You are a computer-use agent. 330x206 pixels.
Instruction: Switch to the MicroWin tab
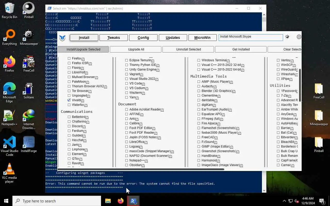[x=202, y=38]
